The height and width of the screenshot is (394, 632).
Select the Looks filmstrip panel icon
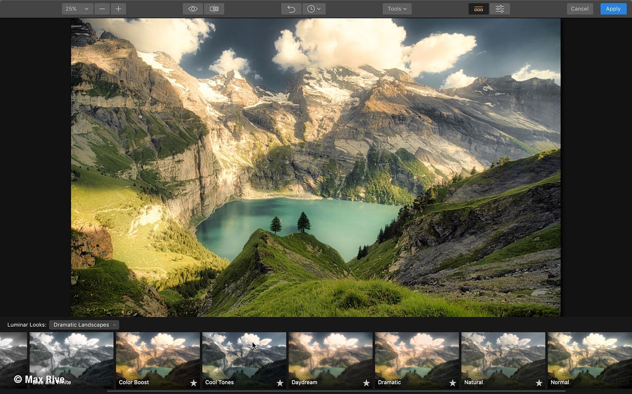tap(478, 8)
